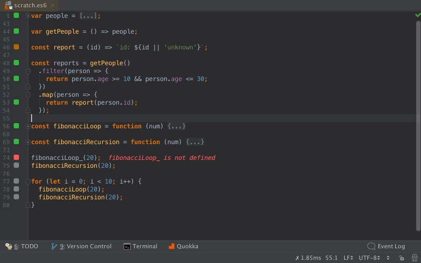Viewport: 421px width, 263px height.
Task: Collapse the map callback on line 52
Action: pyautogui.click(x=28, y=95)
